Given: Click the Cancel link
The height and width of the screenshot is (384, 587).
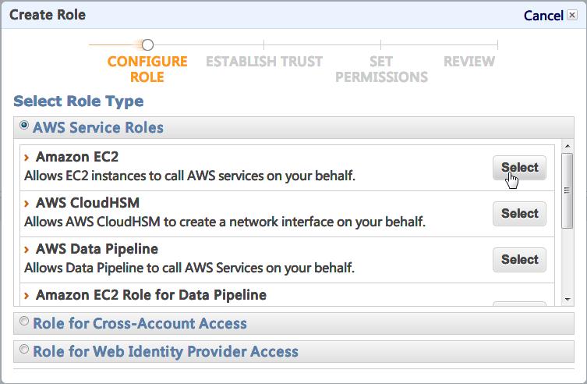Looking at the screenshot, I should [543, 16].
